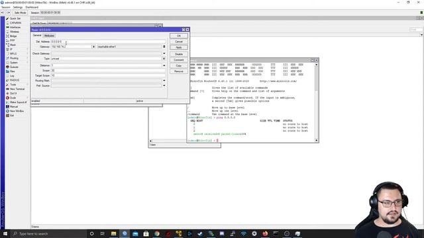Click the Gateway add/remove stepper arrows
The height and width of the screenshot is (238, 424).
(x=164, y=47)
